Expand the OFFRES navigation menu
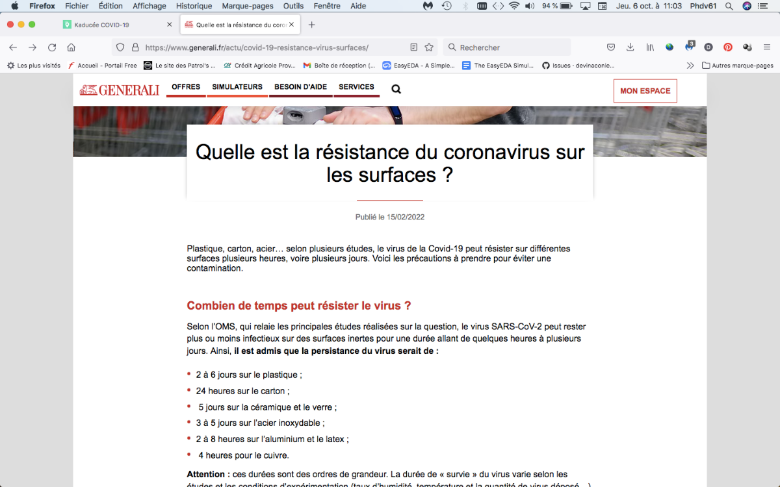 [186, 87]
